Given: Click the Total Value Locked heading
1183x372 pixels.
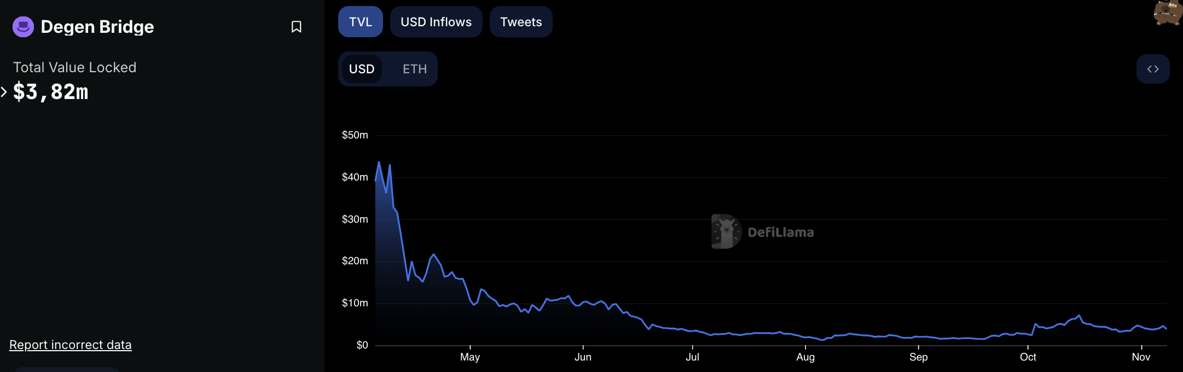Looking at the screenshot, I should (x=74, y=67).
